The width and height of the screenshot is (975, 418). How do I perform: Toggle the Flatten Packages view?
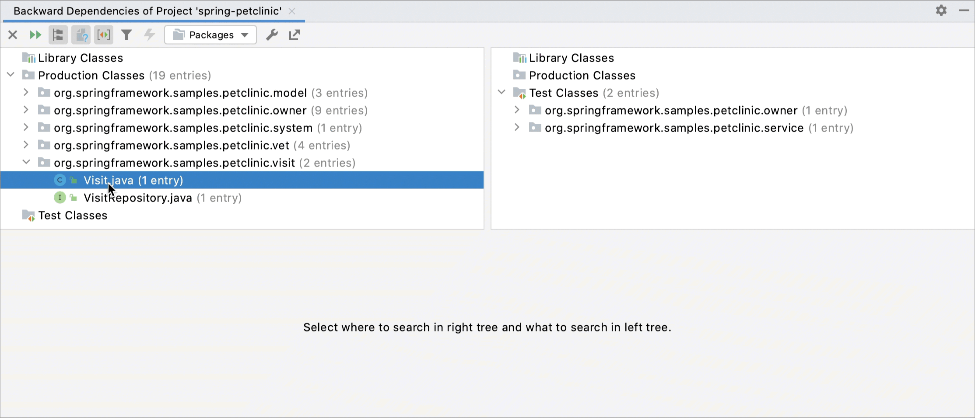click(58, 35)
